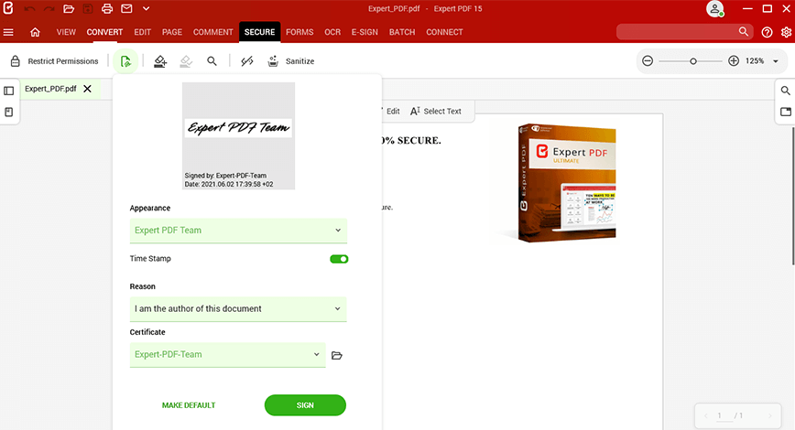Click the signature preview thumbnail
This screenshot has width=795, height=430.
(x=238, y=135)
